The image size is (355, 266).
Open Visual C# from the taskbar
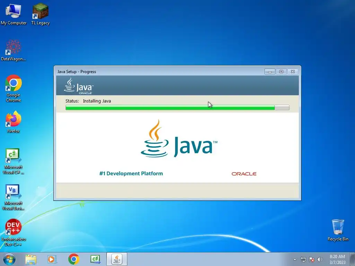[95, 259]
